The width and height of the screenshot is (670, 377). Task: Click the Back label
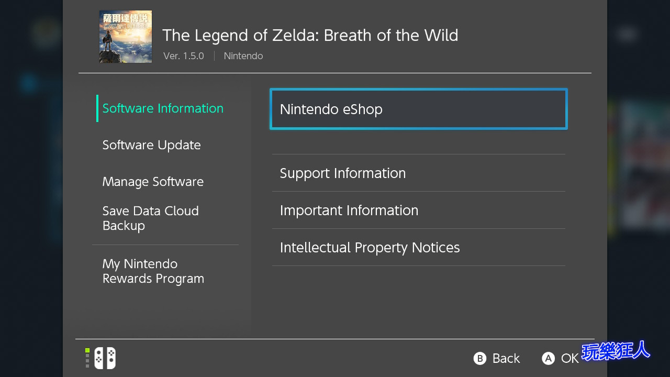point(506,358)
